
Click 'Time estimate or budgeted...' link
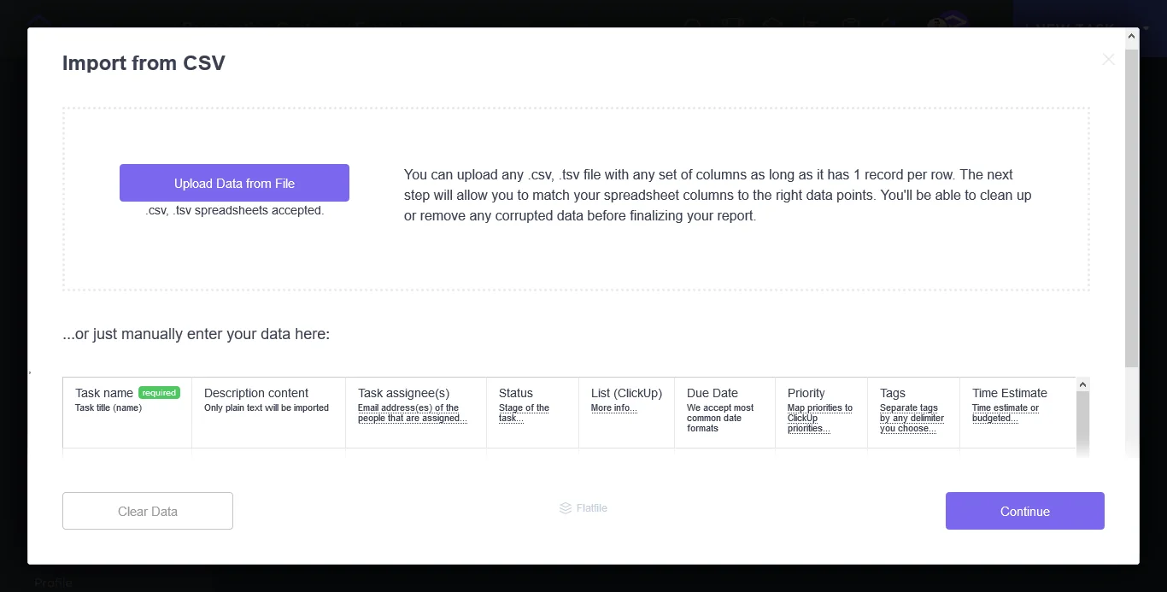point(1006,413)
